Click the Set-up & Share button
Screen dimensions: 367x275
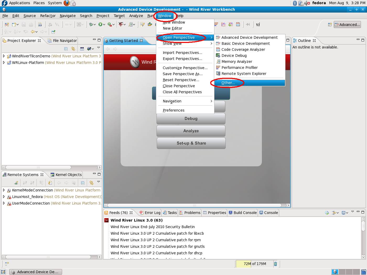pos(191,143)
